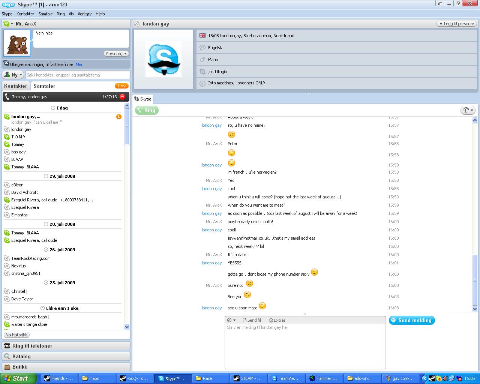Open the Windows Start menu

pos(18,378)
